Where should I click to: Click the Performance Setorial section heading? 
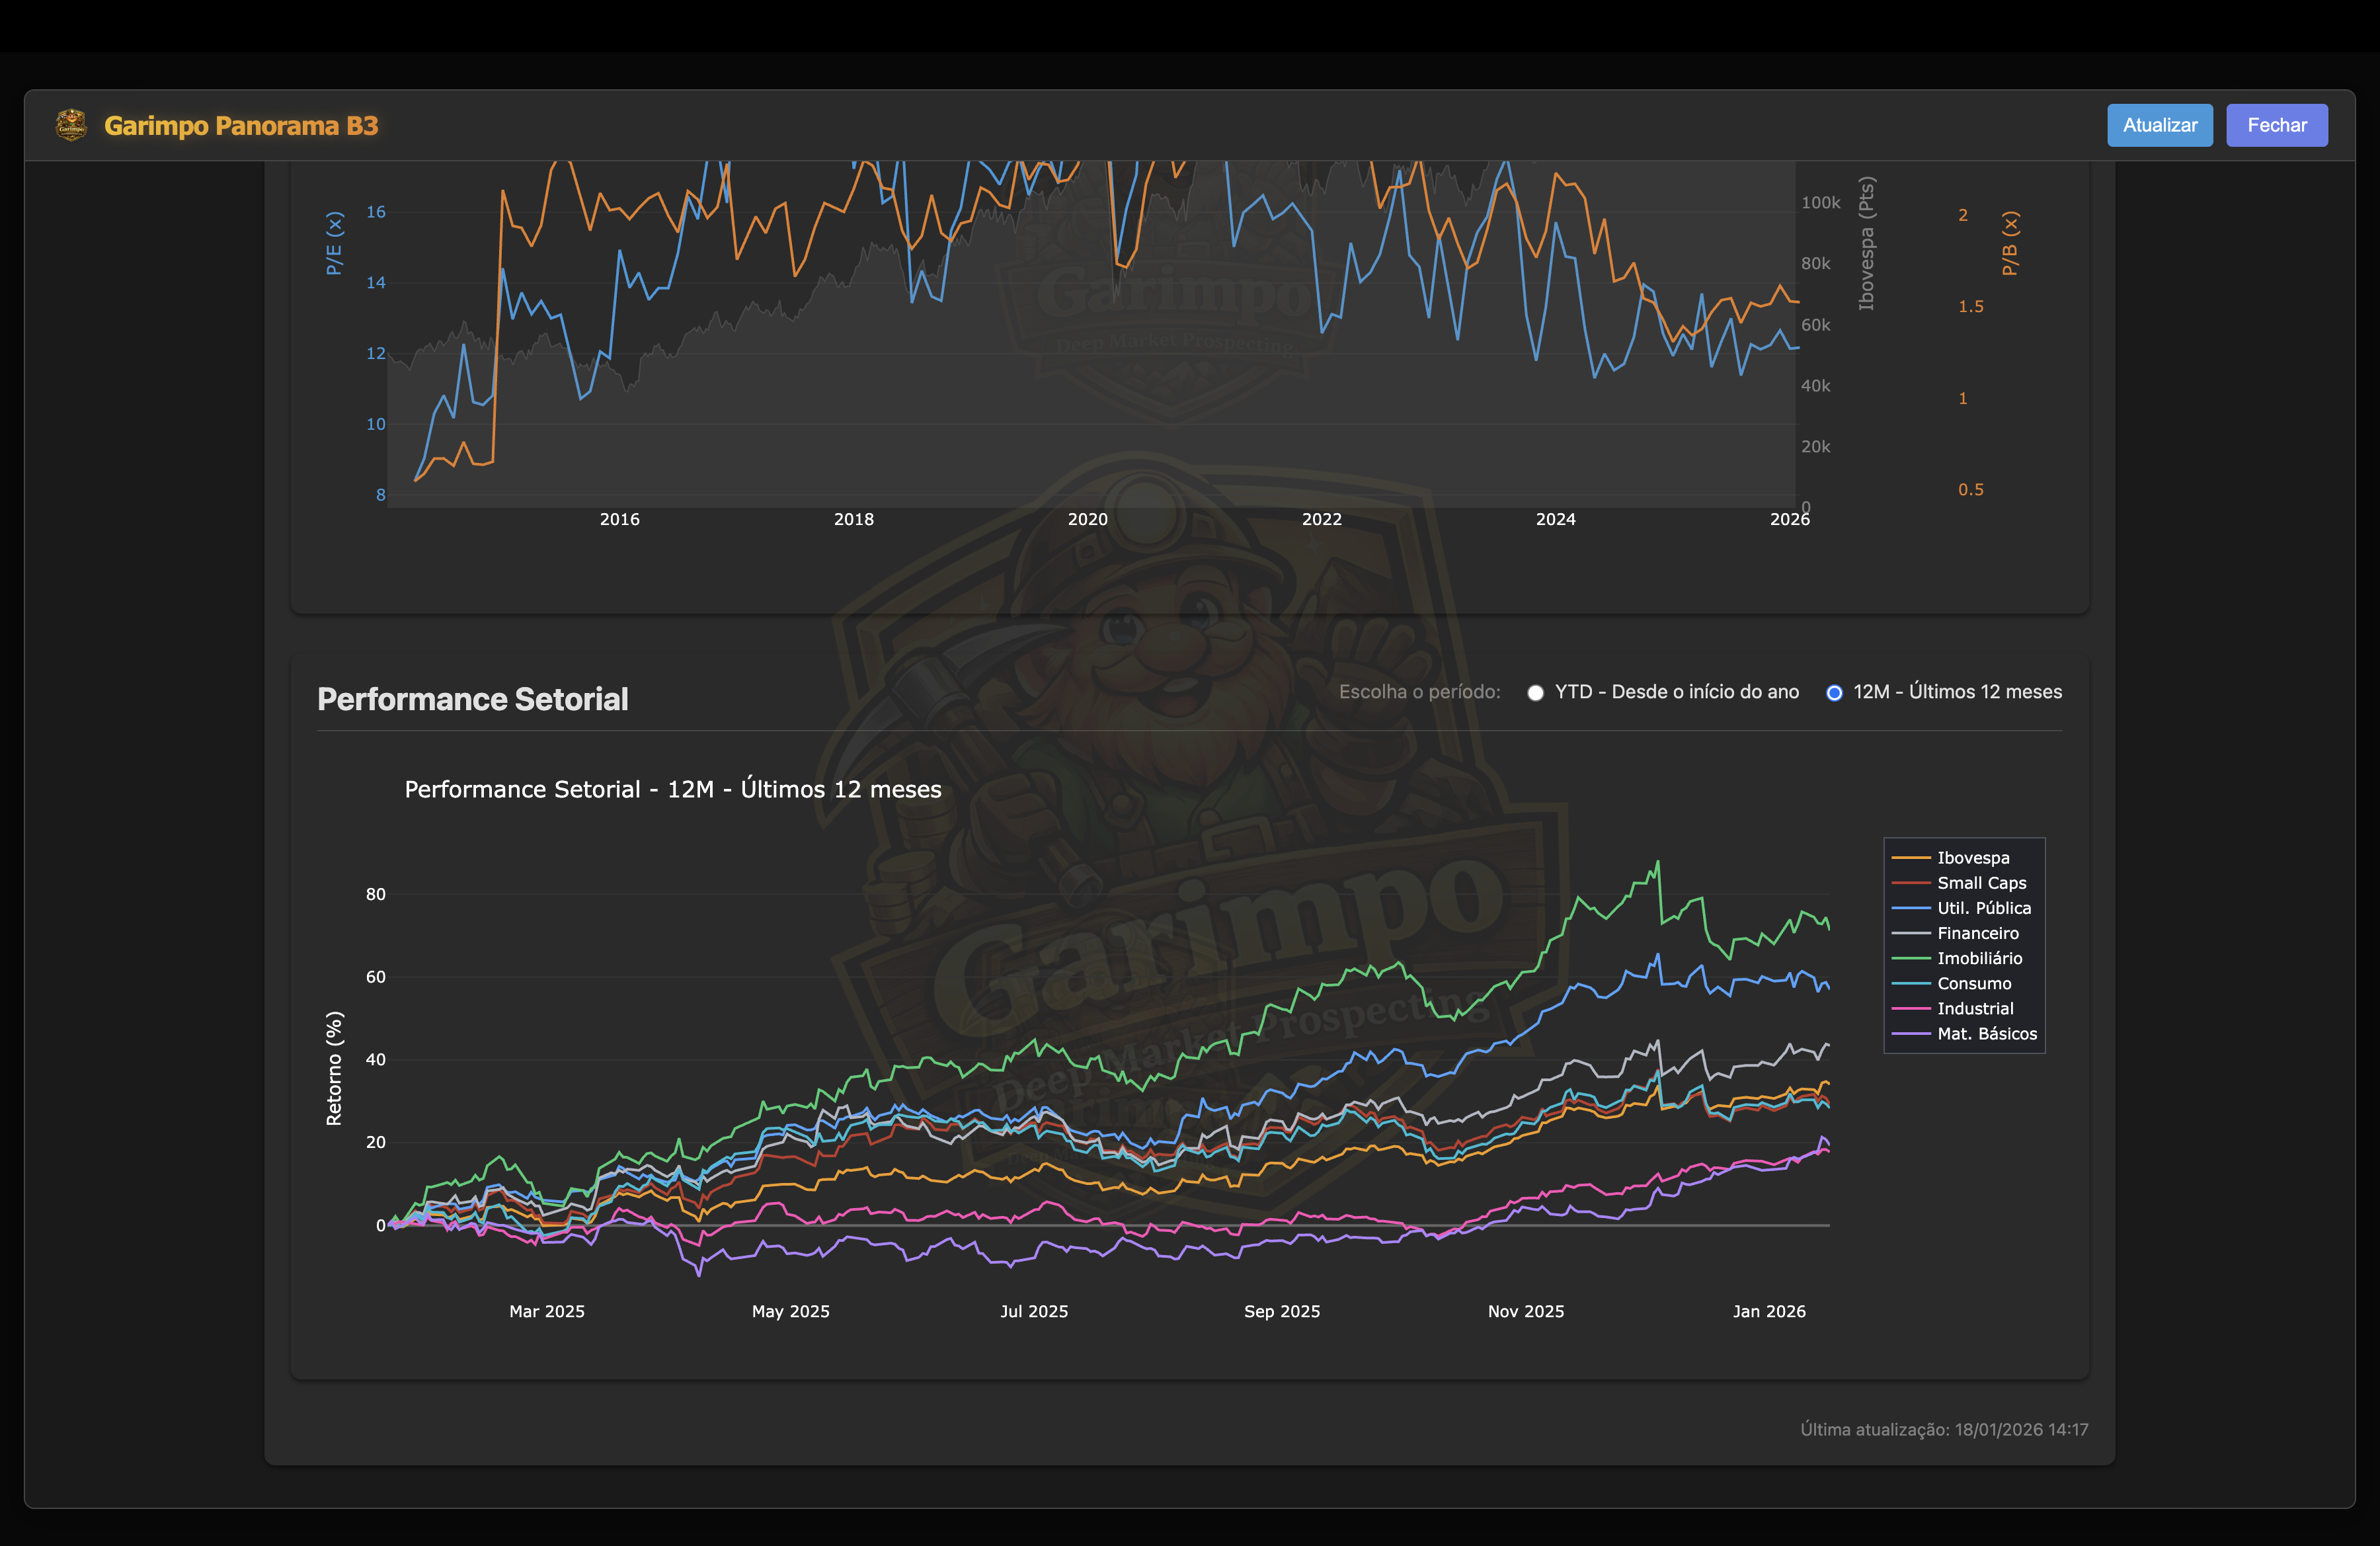tap(472, 699)
